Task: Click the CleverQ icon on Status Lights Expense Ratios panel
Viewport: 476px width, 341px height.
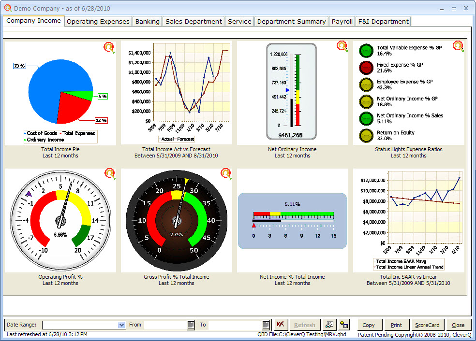Action: click(458, 46)
